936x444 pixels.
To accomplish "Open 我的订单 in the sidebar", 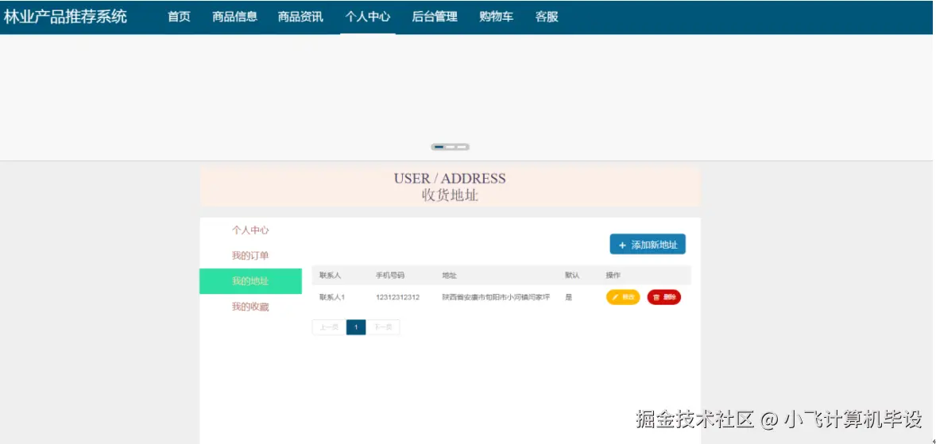I will tap(250, 256).
